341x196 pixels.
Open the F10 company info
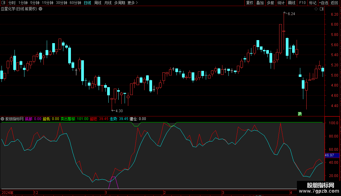click(x=302, y=3)
